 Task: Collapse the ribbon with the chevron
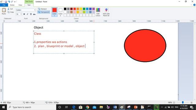(191, 5)
